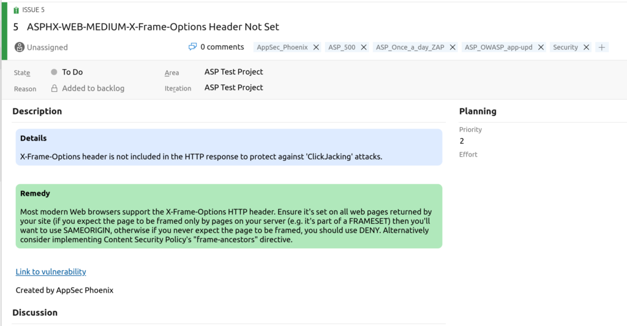This screenshot has height=326, width=627.
Task: Click the Reason lock icon
Action: 54,88
